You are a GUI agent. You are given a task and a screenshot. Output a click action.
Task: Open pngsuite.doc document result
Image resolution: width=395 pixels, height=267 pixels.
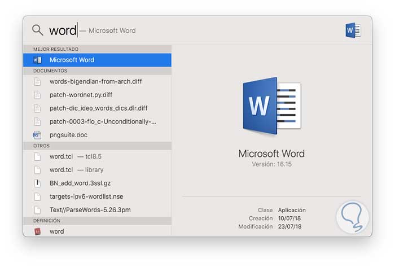97,135
